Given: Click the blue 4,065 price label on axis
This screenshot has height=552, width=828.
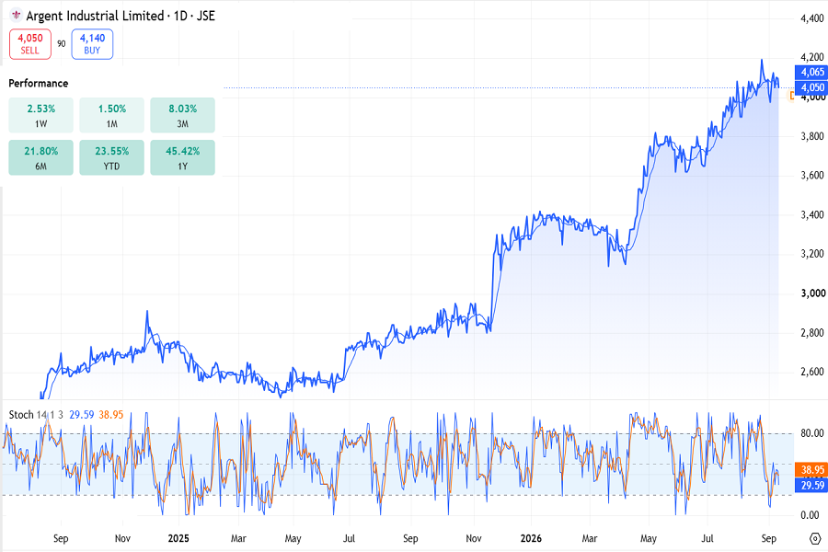Looking at the screenshot, I should (x=811, y=73).
